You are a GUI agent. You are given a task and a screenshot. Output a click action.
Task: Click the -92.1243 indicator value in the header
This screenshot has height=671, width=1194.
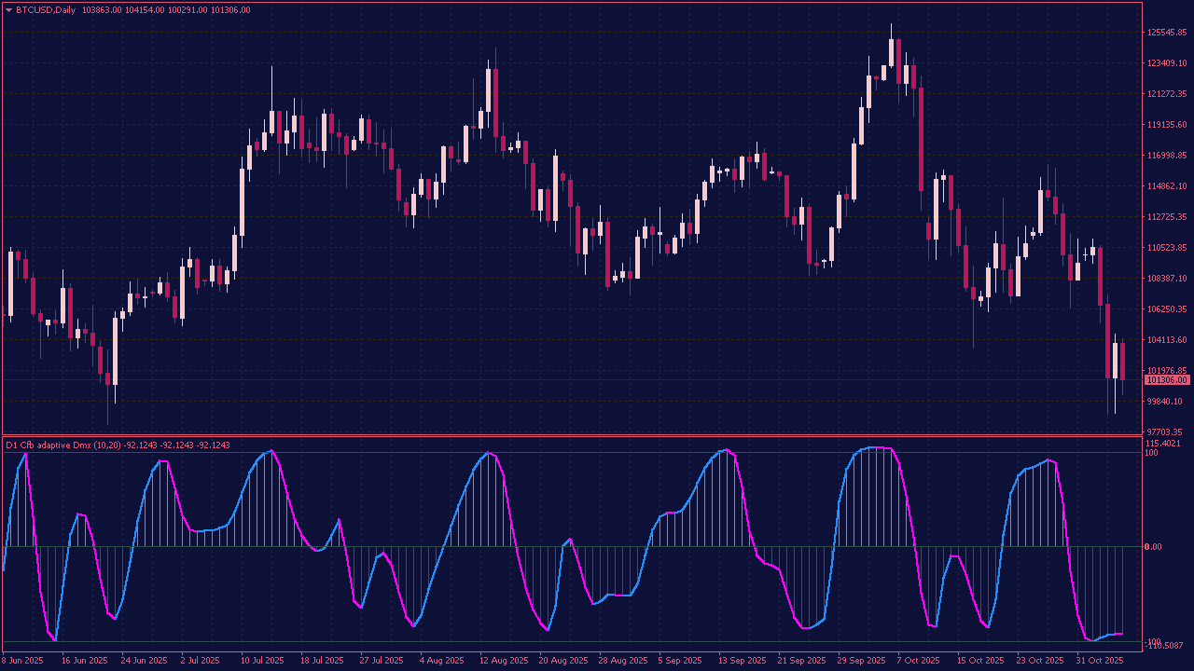pyautogui.click(x=140, y=445)
